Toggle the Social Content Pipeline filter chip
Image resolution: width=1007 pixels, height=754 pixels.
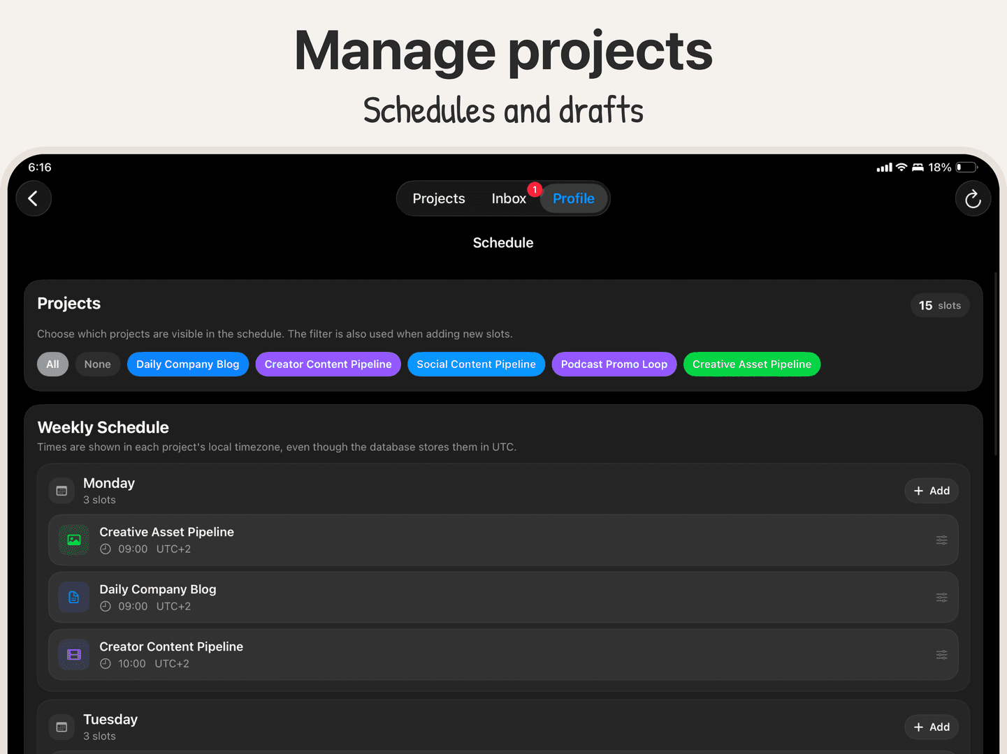[x=477, y=364]
